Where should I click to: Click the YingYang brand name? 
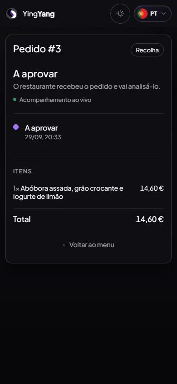39,14
